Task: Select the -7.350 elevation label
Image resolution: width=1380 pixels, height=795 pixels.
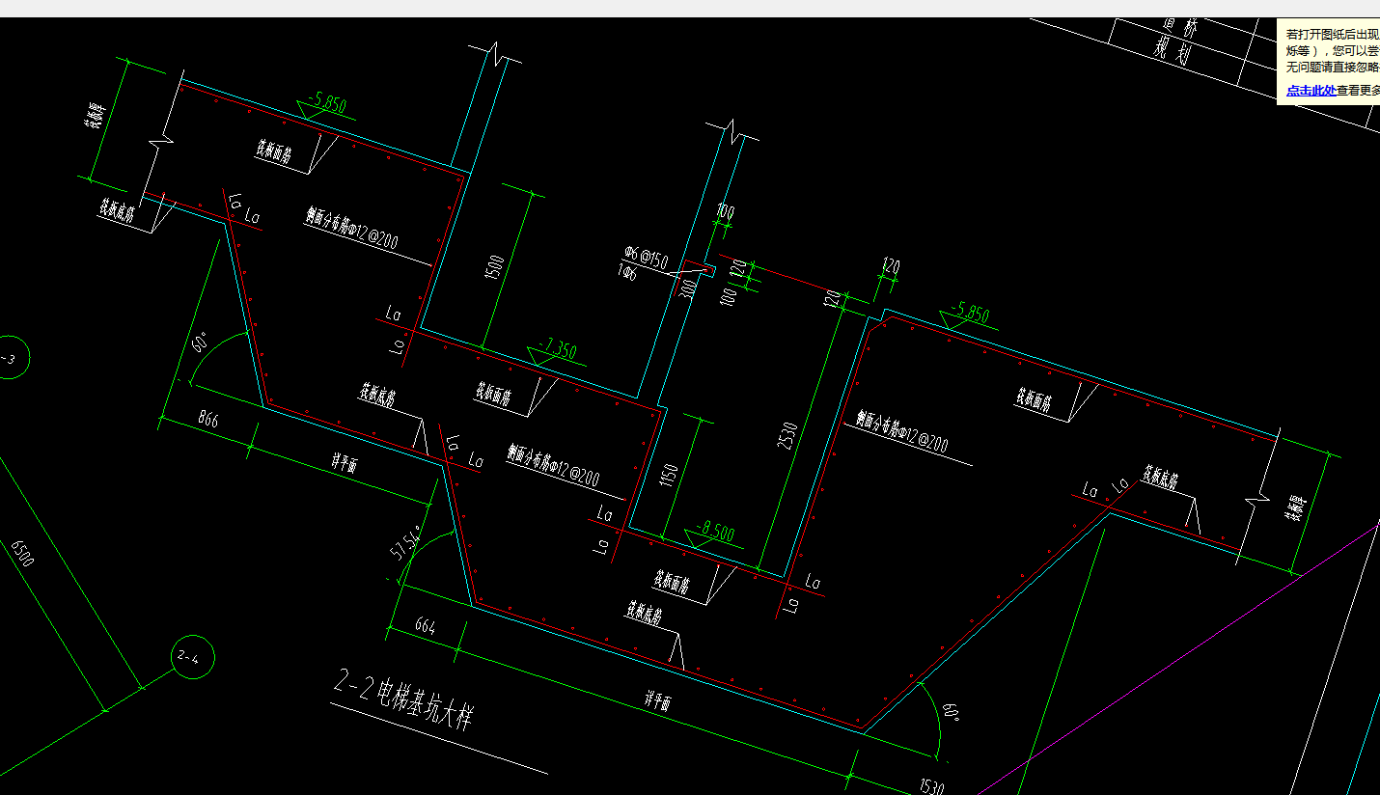Action: pyautogui.click(x=559, y=349)
